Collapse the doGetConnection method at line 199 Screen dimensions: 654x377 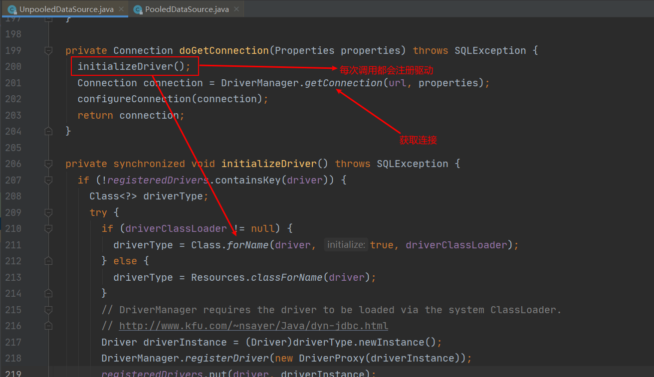click(x=48, y=50)
